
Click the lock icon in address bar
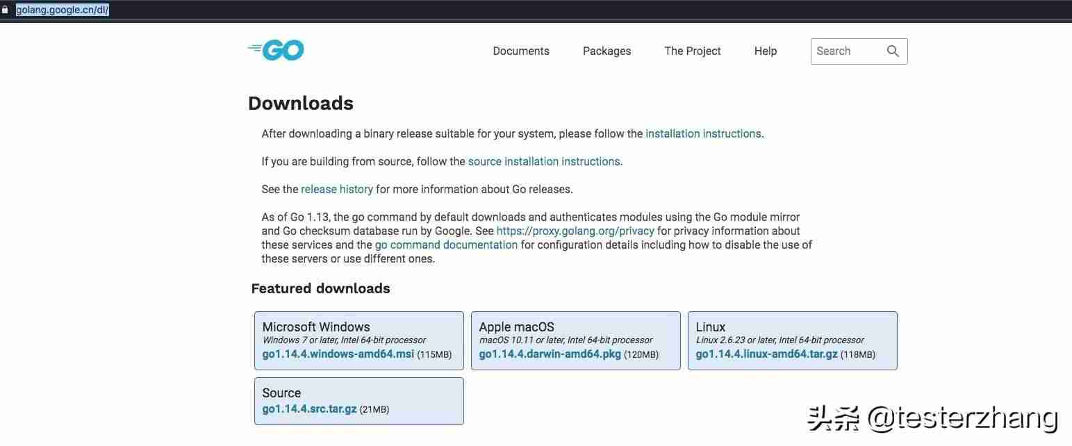pos(5,10)
